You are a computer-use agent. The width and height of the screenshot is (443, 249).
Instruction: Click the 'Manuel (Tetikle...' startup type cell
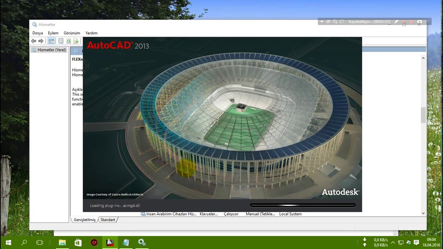260,214
